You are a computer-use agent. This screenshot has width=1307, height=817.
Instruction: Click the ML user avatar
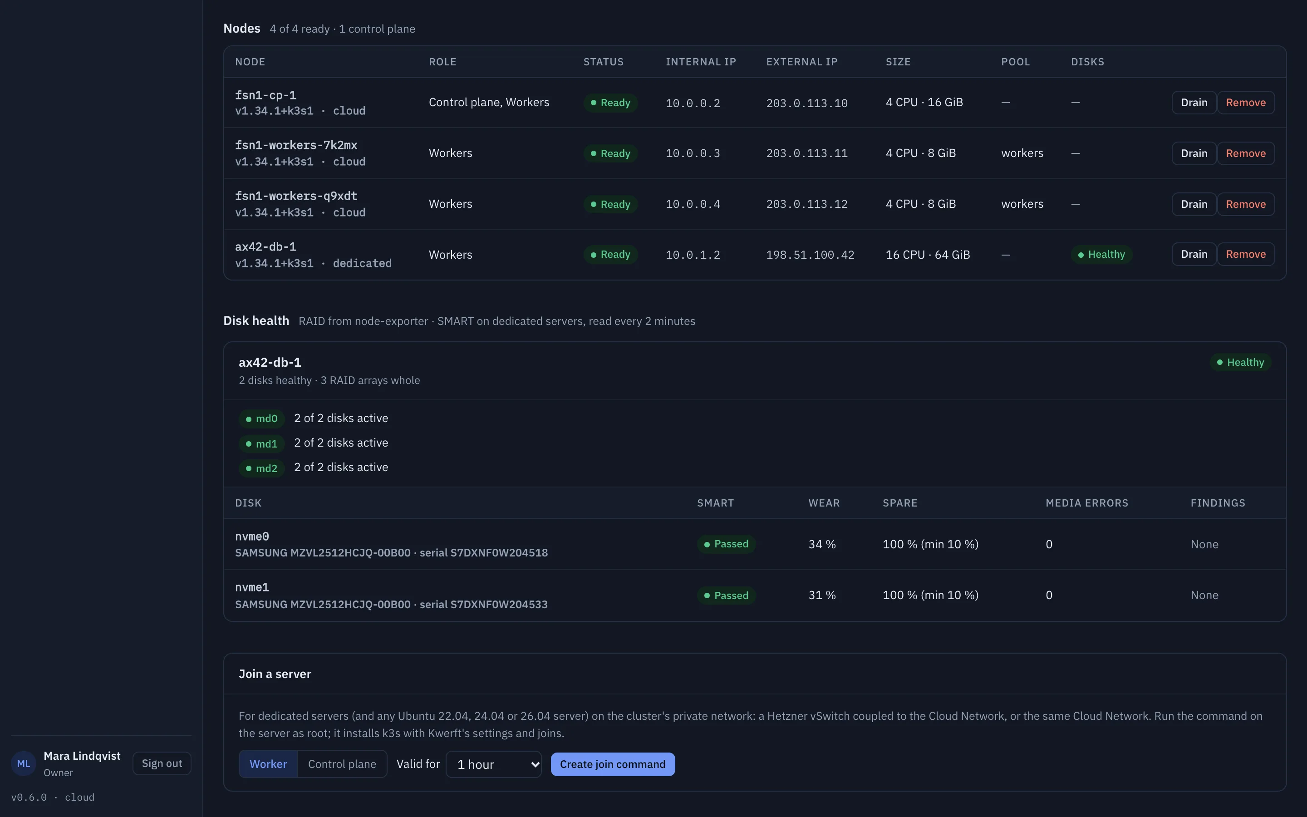click(23, 763)
